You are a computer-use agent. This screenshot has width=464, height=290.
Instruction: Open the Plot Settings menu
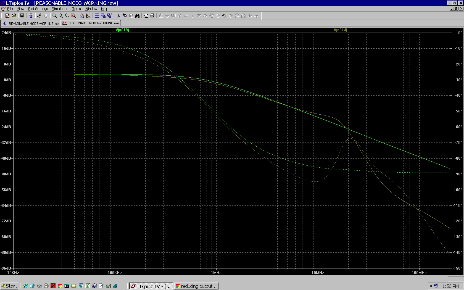(x=38, y=9)
